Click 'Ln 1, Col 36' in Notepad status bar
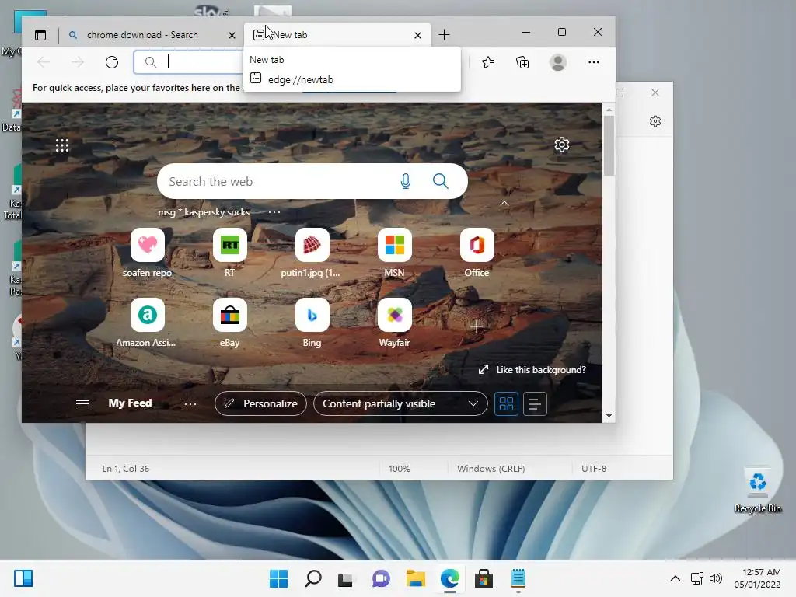Viewport: 796px width, 597px height. click(126, 469)
